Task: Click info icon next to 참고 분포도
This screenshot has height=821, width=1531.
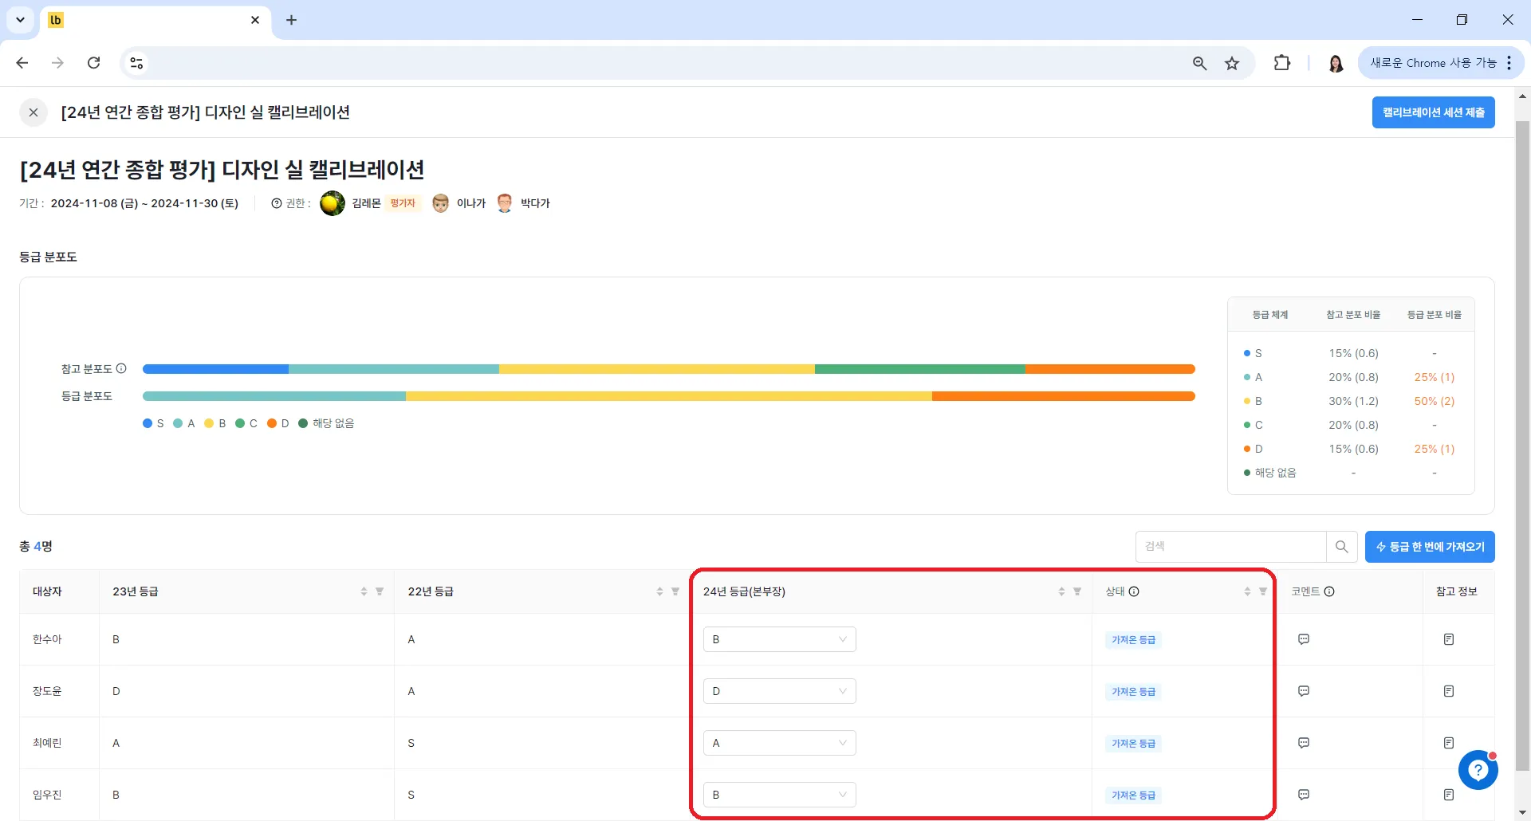Action: coord(121,368)
